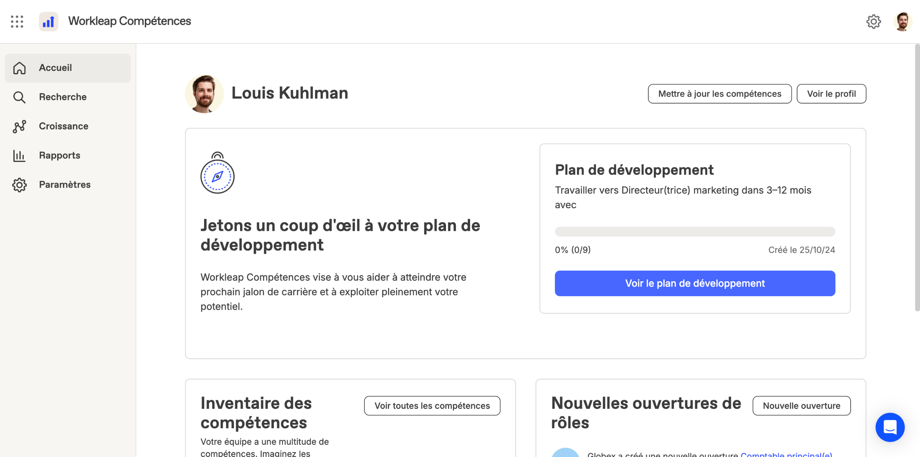Go to Croissance in the sidebar
The width and height of the screenshot is (920, 457).
click(64, 126)
